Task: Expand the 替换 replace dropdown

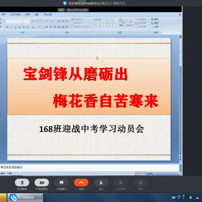Action: pos(156,23)
